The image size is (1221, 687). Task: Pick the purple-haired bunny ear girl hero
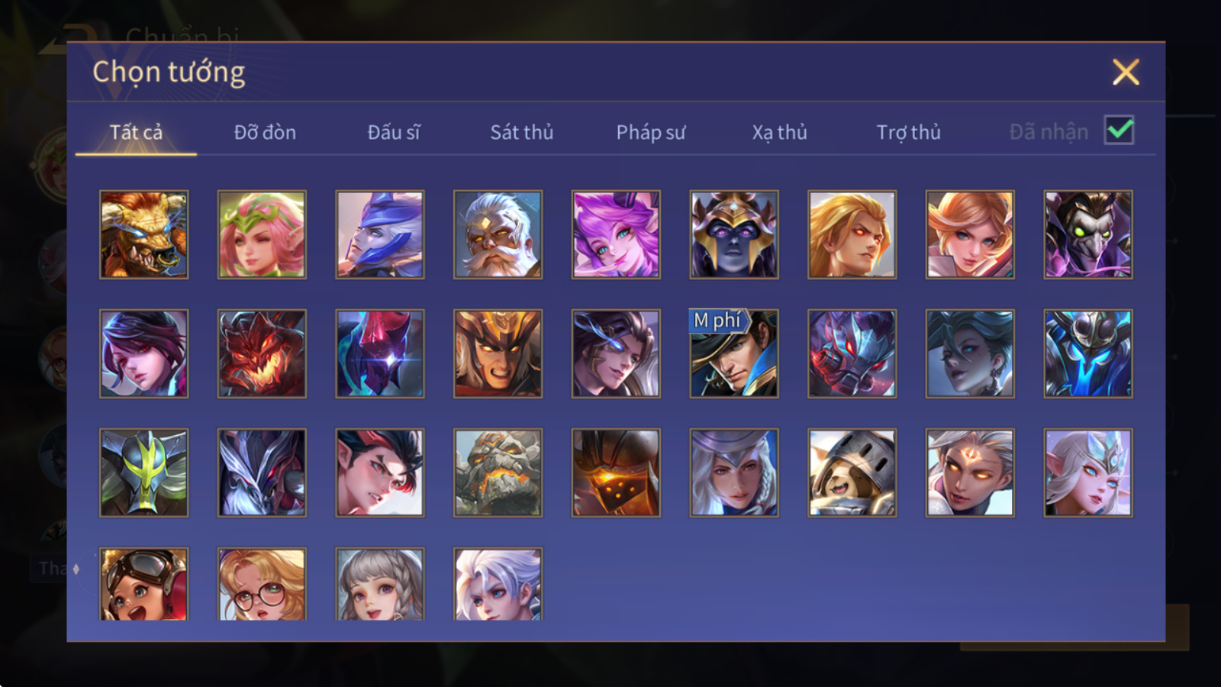point(616,234)
